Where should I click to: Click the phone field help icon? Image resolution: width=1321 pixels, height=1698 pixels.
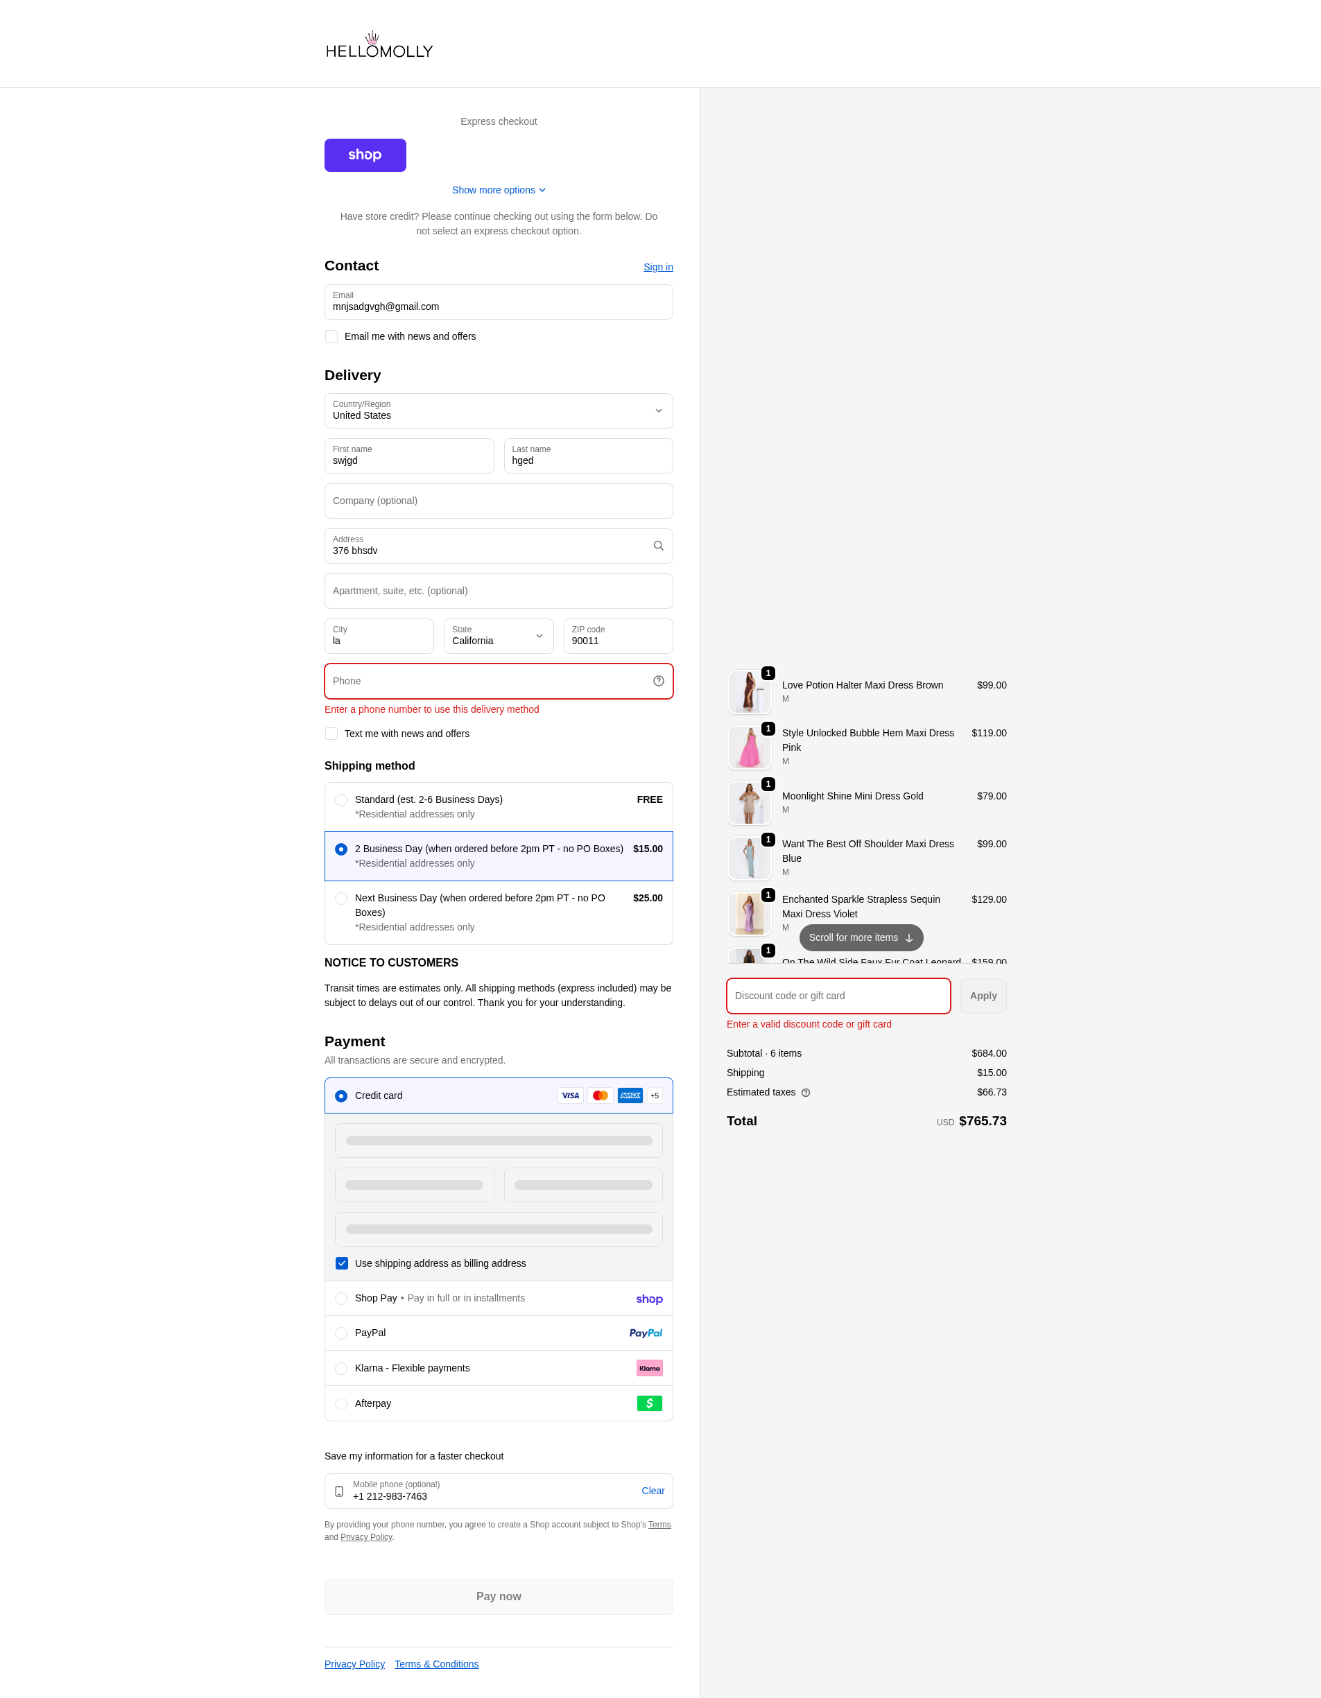tap(658, 681)
